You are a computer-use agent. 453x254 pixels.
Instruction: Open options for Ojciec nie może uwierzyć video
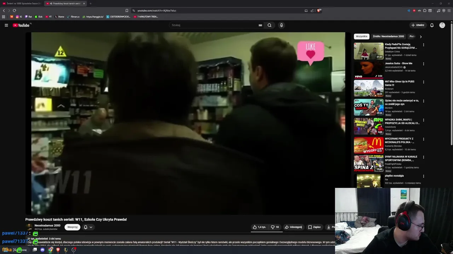point(423,101)
